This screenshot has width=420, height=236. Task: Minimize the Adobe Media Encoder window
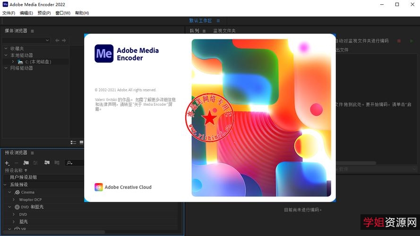(x=382, y=5)
